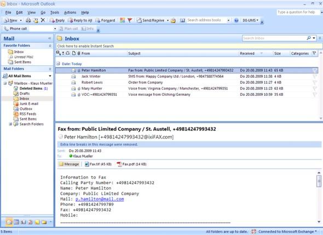Open the Tools menu
This screenshot has width=323, height=235.
[55, 13]
